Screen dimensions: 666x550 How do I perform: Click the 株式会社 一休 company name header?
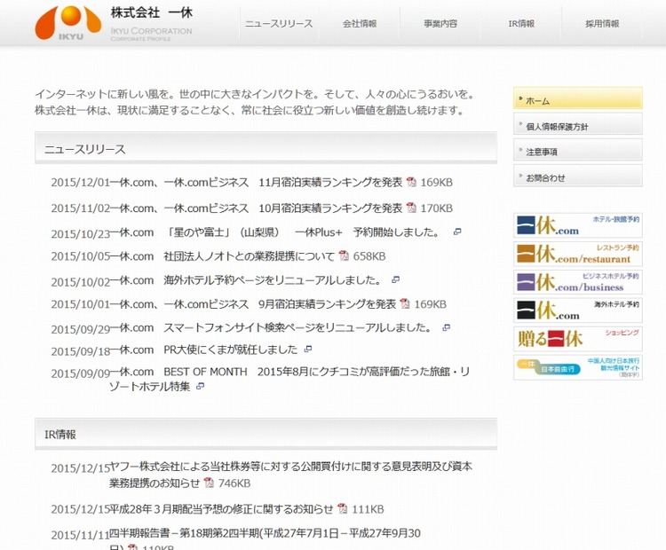(x=152, y=12)
